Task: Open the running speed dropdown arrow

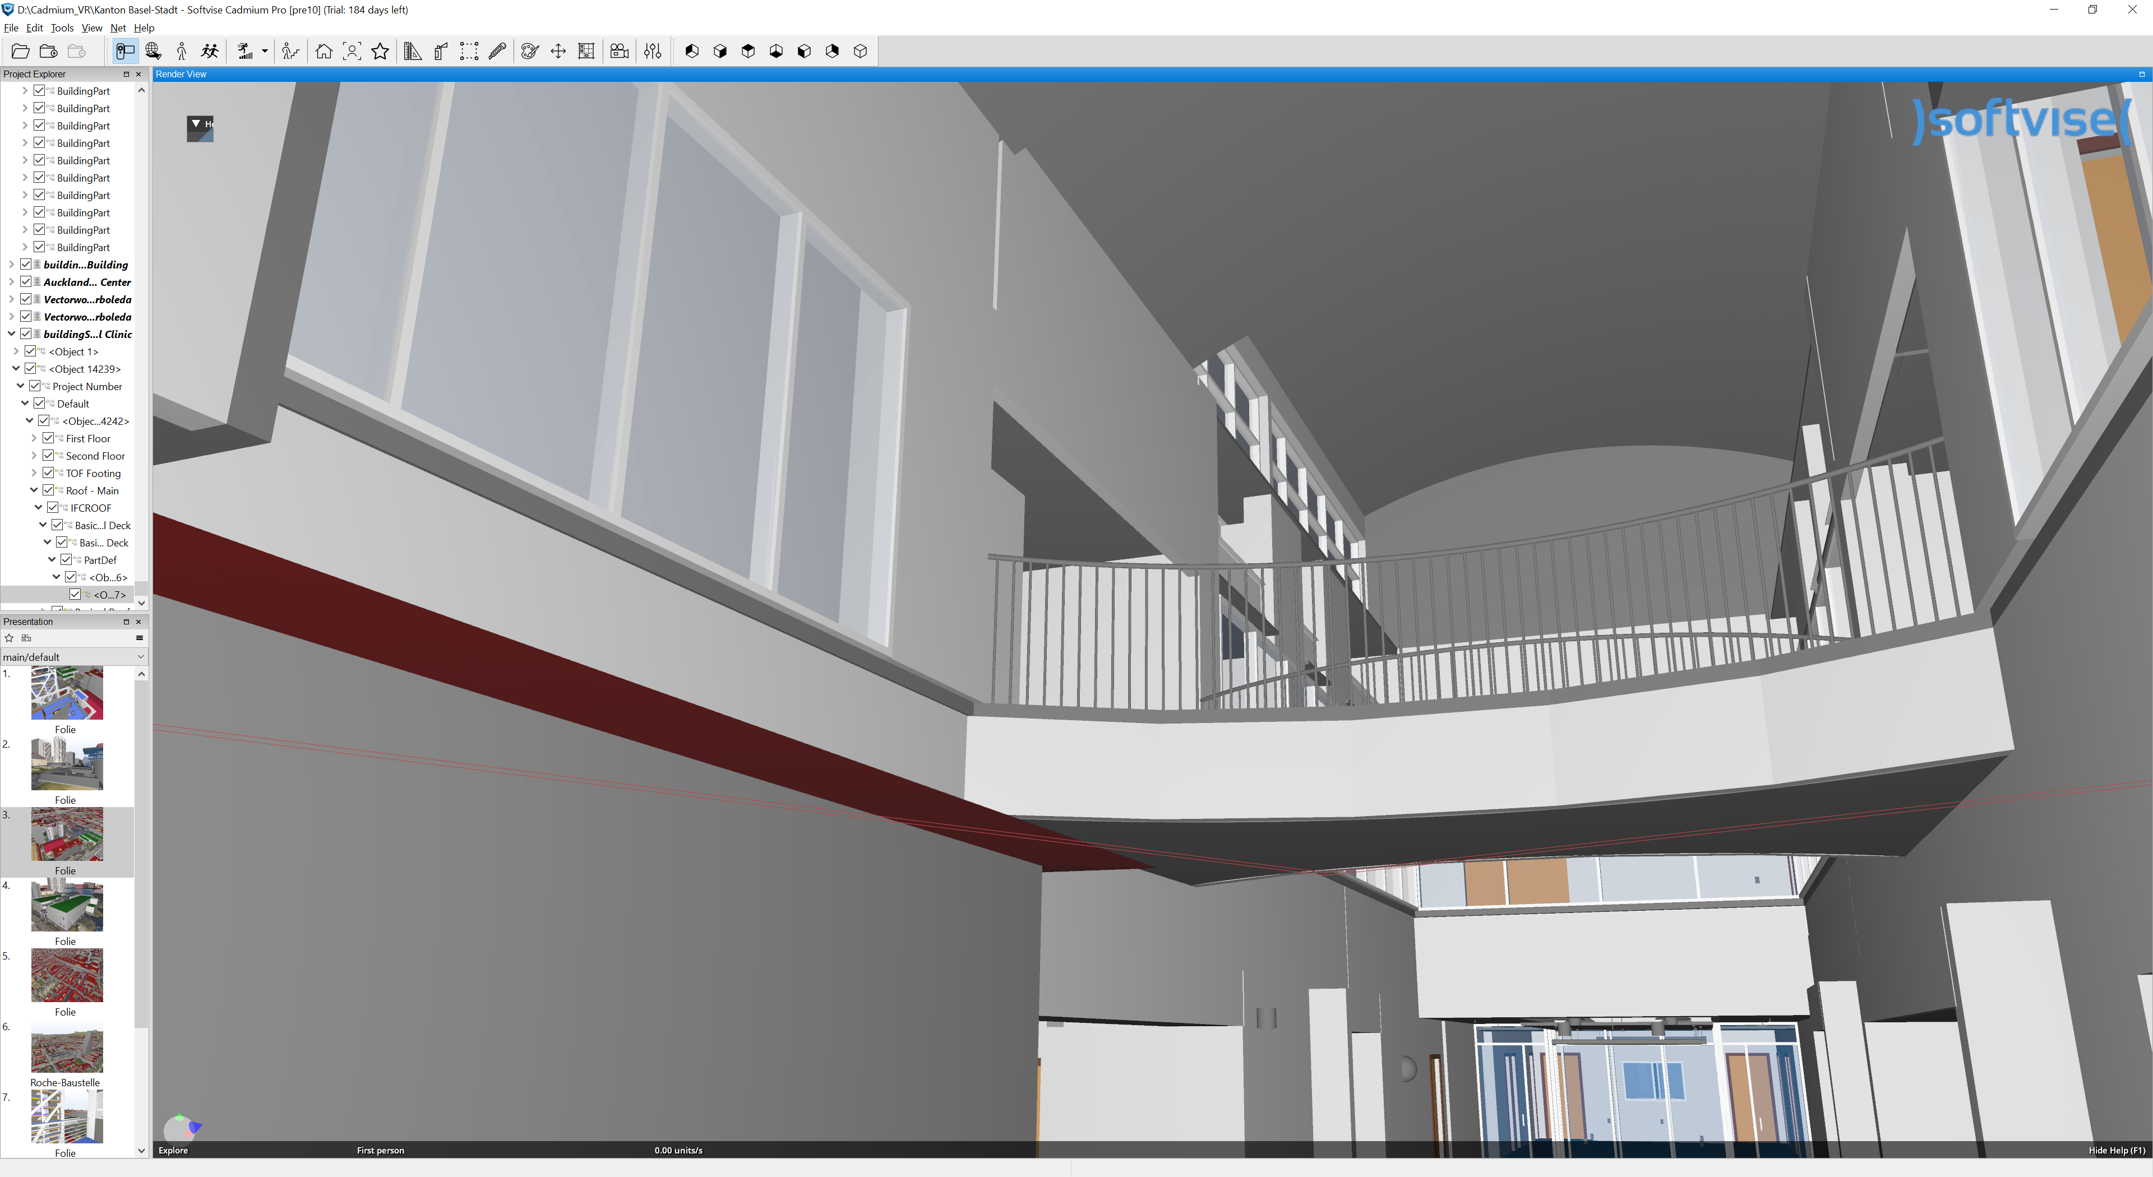Action: [x=265, y=52]
